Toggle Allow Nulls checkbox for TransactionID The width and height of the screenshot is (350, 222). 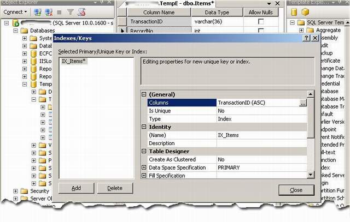[x=260, y=21]
